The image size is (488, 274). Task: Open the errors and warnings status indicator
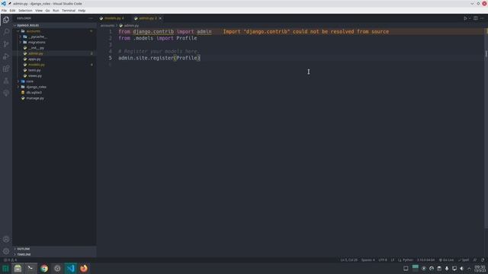[x=10, y=260]
